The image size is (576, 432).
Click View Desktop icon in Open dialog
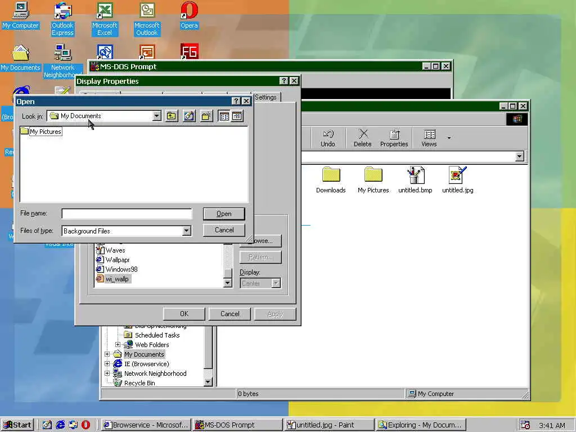(189, 116)
